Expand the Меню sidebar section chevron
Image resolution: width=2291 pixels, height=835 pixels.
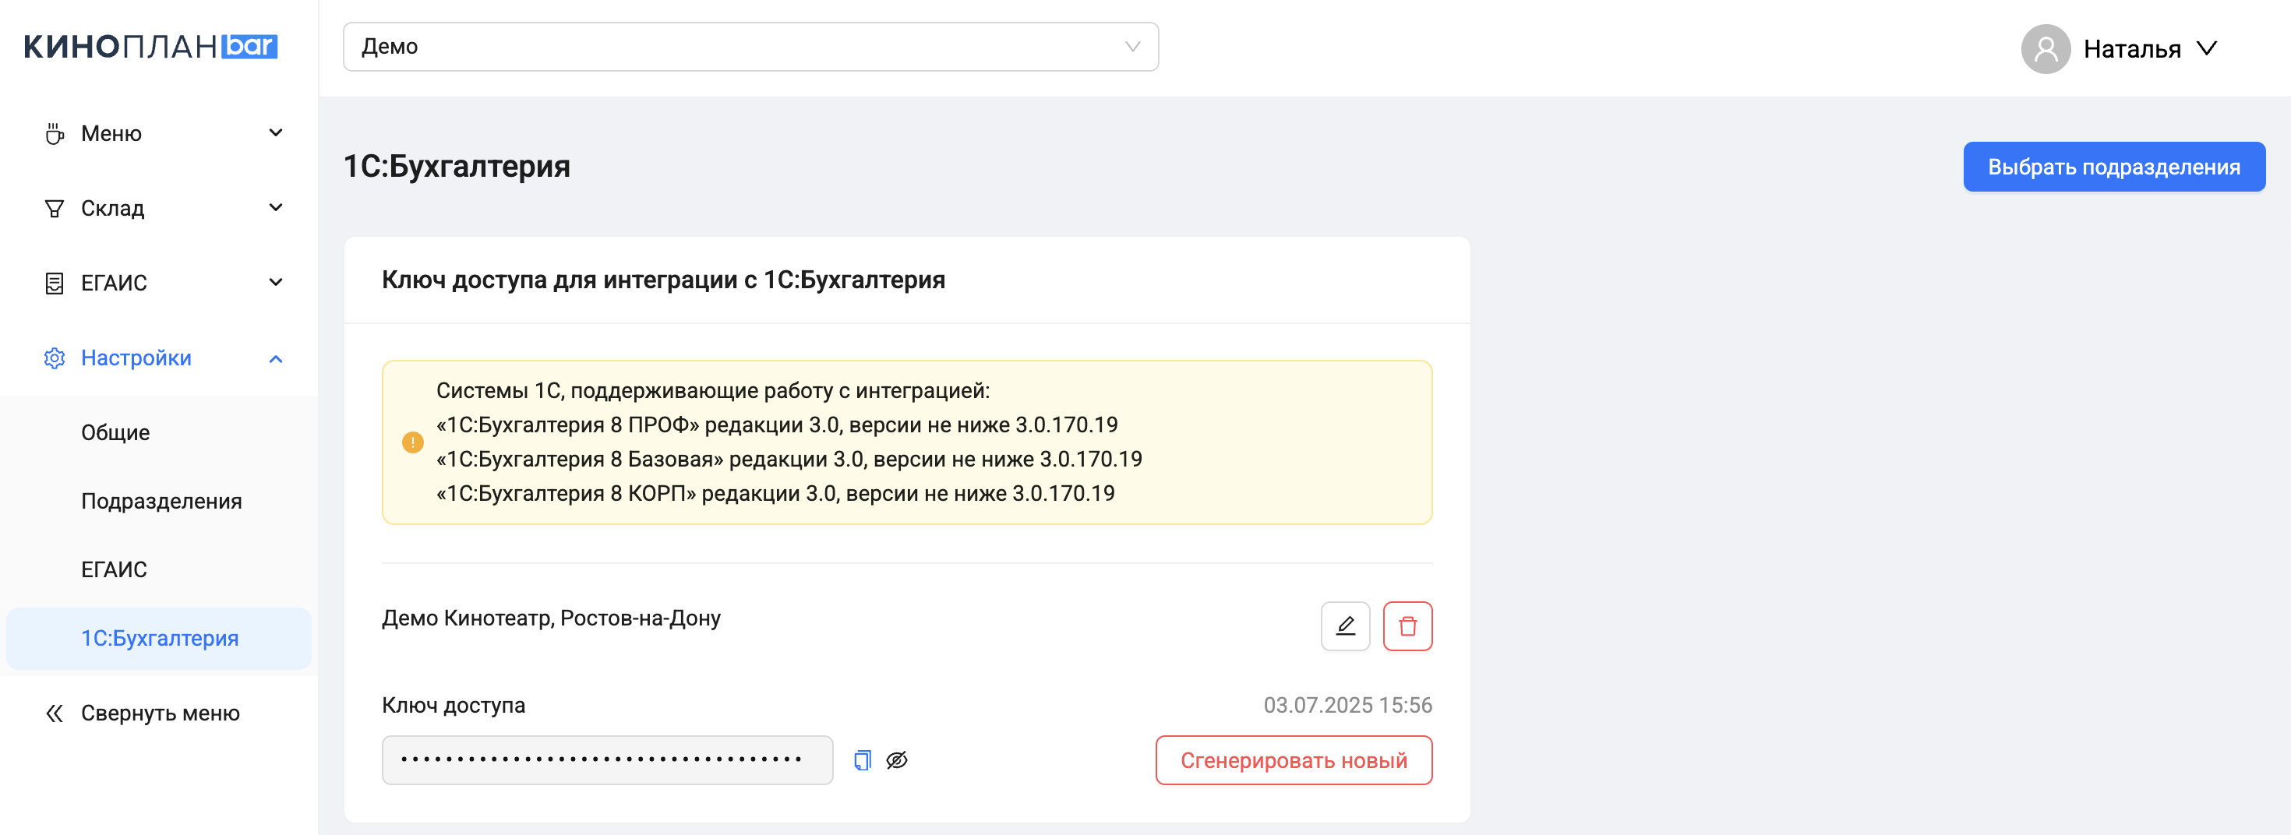tap(276, 133)
